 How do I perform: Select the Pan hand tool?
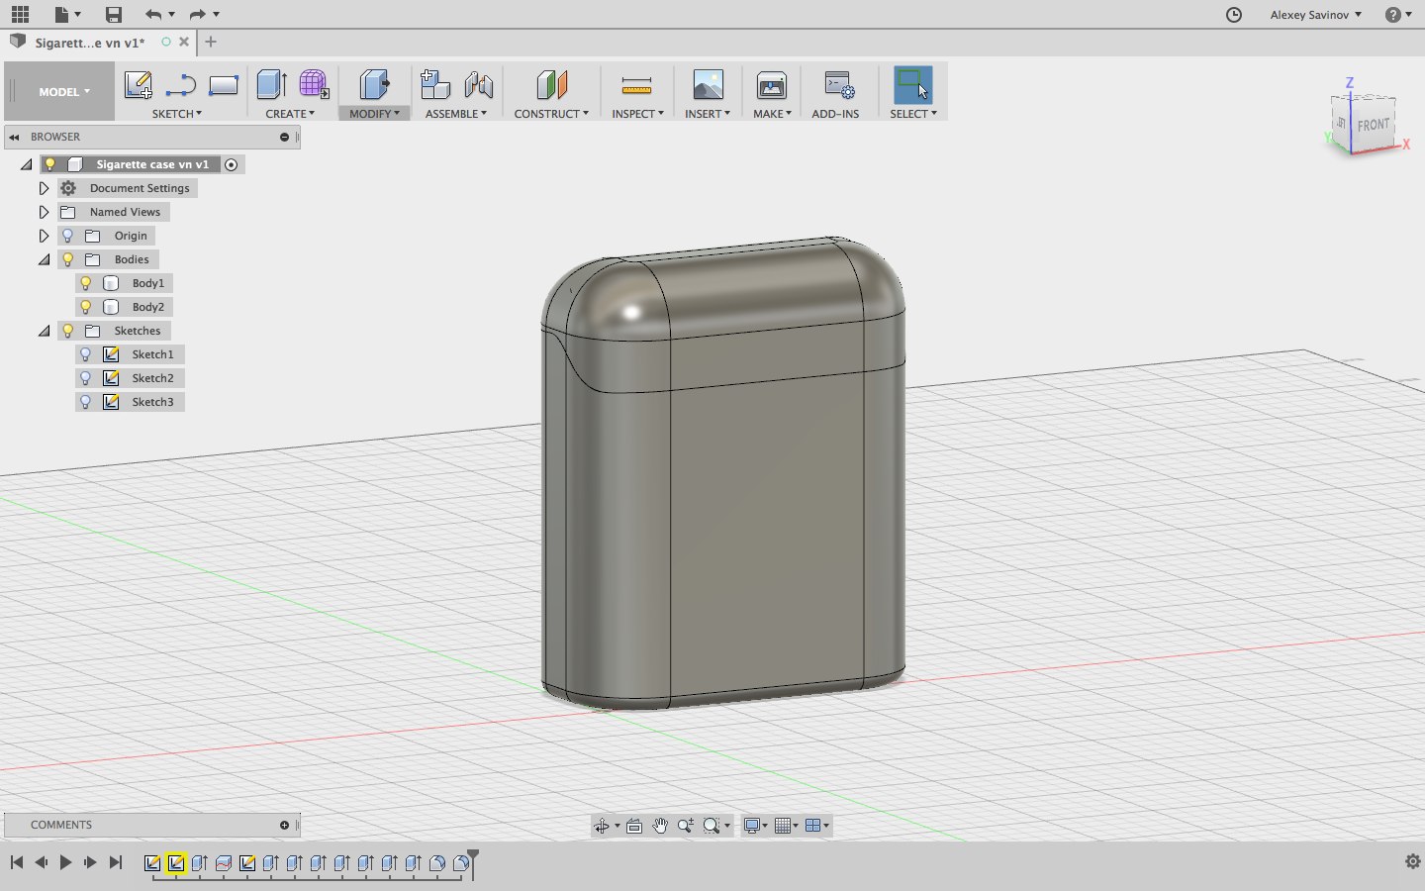(660, 826)
